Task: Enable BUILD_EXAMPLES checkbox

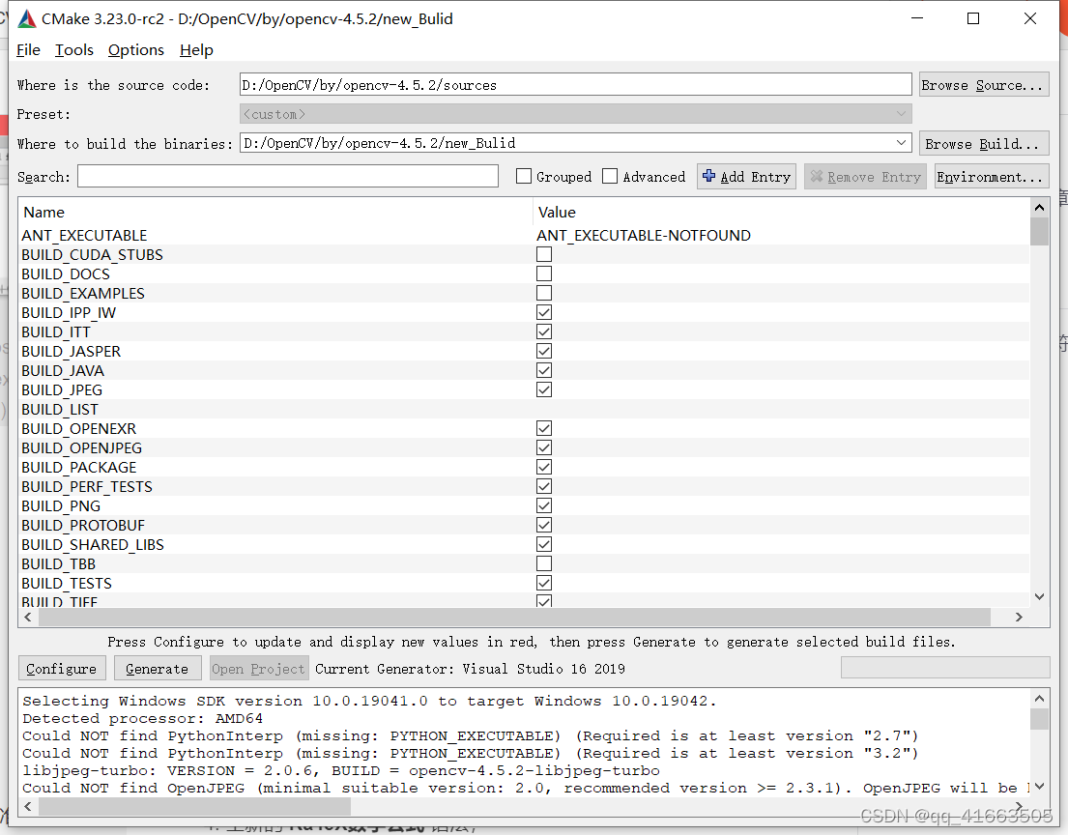Action: tap(543, 293)
